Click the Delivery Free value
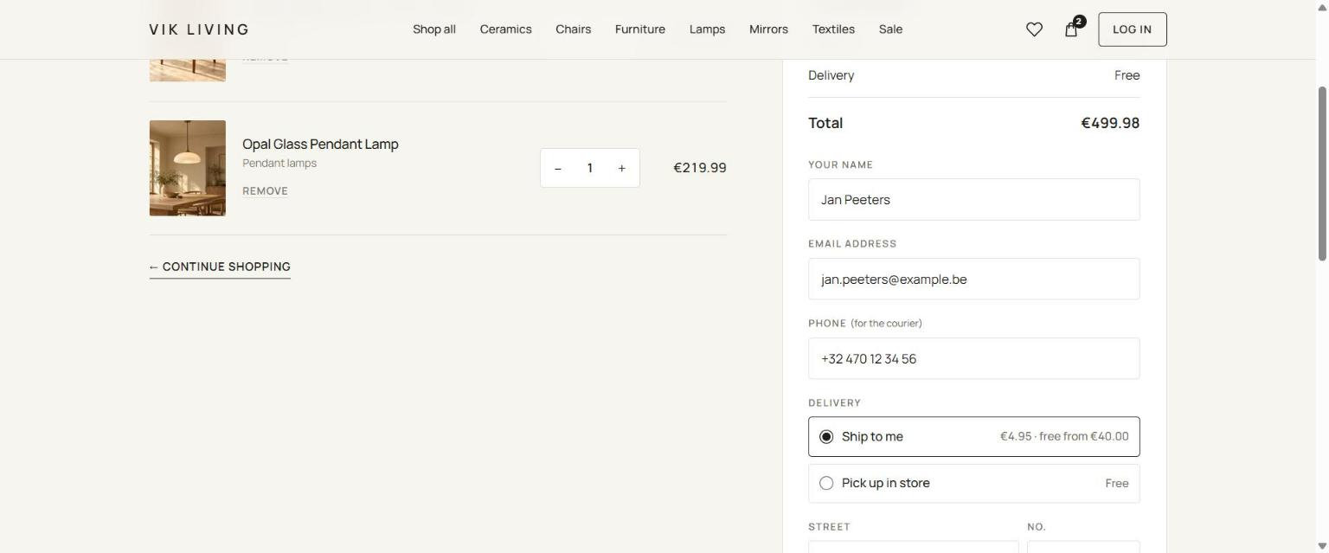This screenshot has width=1329, height=553. [1127, 75]
